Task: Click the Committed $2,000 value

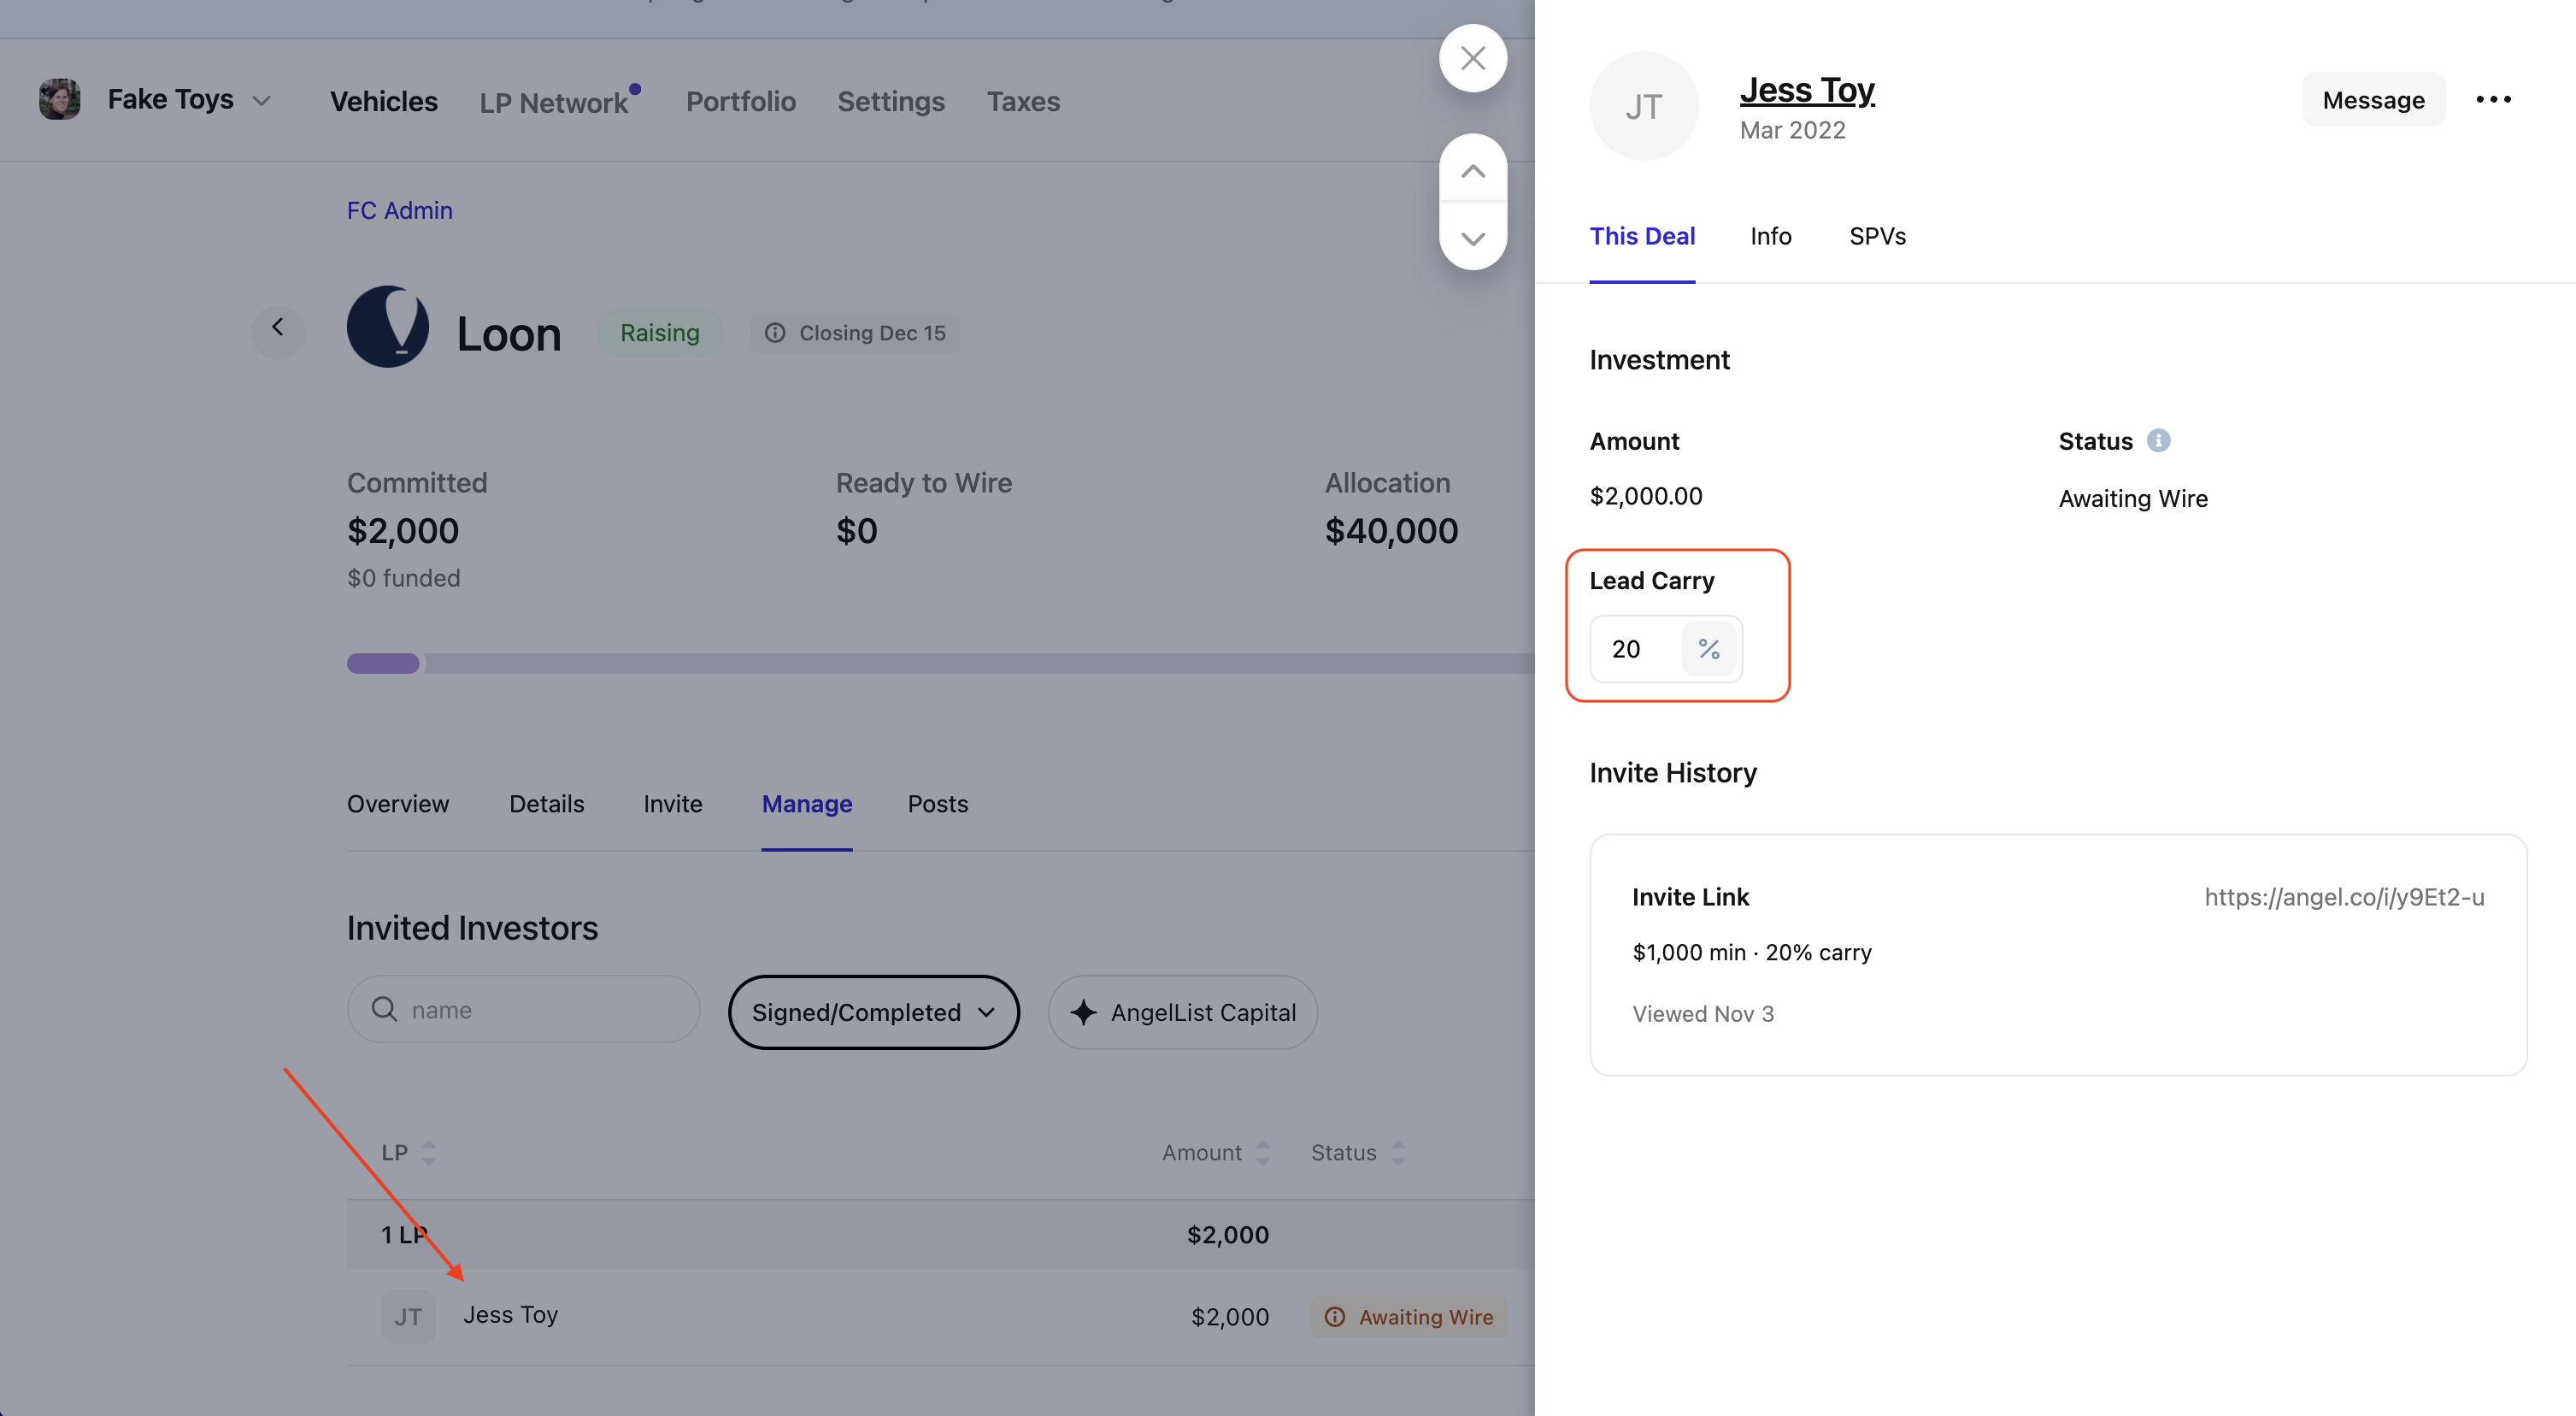Action: (402, 530)
